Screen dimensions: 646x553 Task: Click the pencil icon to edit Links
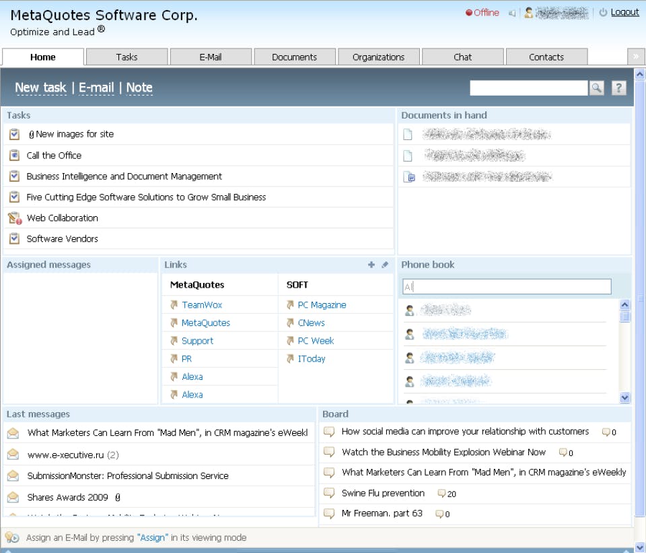coord(385,265)
